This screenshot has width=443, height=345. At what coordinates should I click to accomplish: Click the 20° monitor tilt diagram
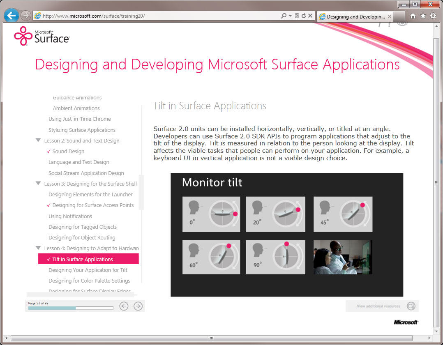pyautogui.click(x=275, y=214)
